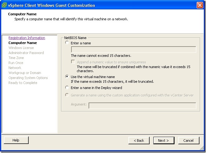Click the window resize grip corner
The width and height of the screenshot is (206, 153).
(x=202, y=148)
